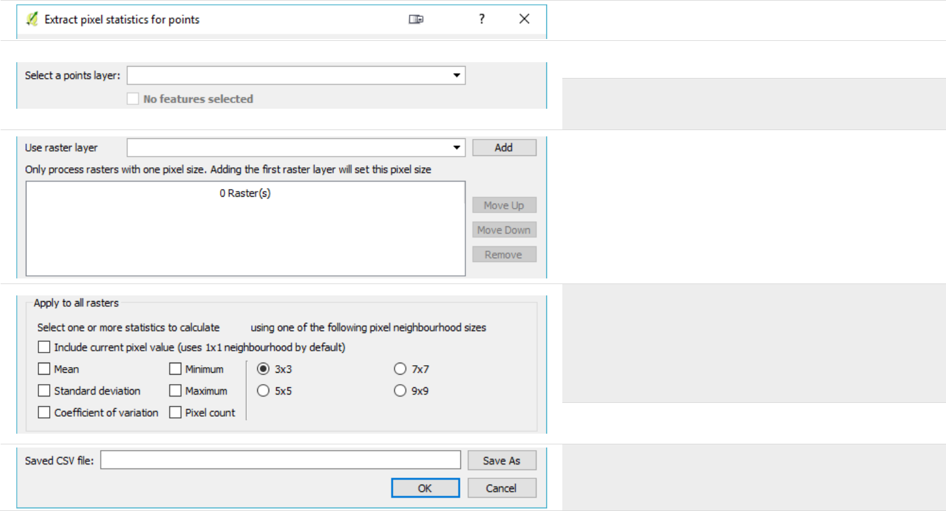Close the Extract pixel statistics dialog
Viewport: 946px width, 511px height.
pyautogui.click(x=524, y=19)
